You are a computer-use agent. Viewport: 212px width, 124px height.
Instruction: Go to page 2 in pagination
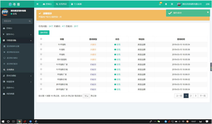tap(191, 96)
